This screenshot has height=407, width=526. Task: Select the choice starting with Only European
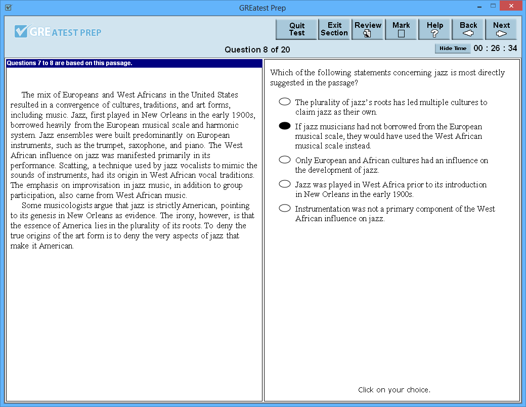[284, 159]
